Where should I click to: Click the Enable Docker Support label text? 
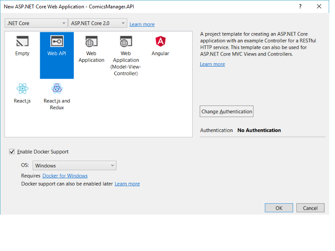click(43, 151)
